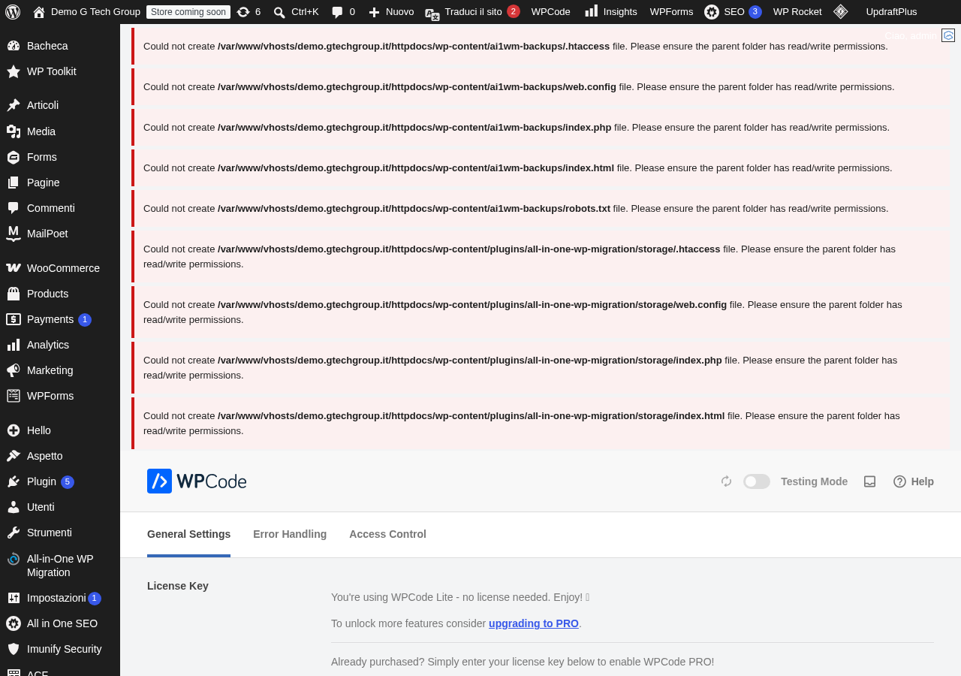The height and width of the screenshot is (676, 961).
Task: Click the ai1wm-backups/web.config error notice
Action: pos(541,87)
